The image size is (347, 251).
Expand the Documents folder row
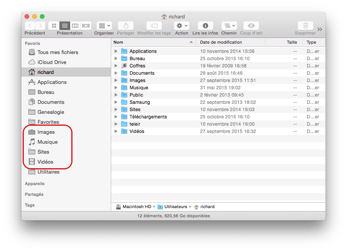[x=116, y=73]
